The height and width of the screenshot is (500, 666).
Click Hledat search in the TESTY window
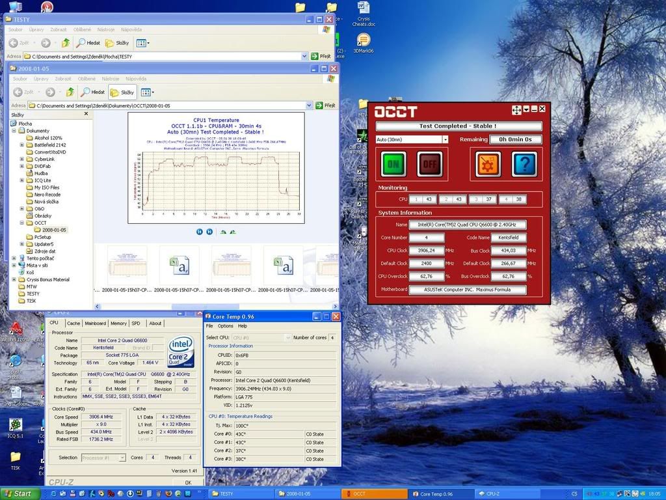click(x=88, y=42)
